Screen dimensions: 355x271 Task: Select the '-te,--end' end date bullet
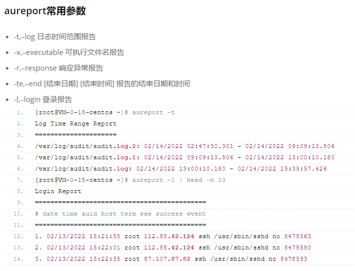point(102,84)
